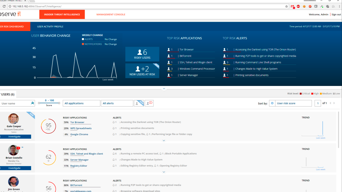Toggle sort direction arrow beside User risk score
This screenshot has width=342, height=192.
click(272, 103)
